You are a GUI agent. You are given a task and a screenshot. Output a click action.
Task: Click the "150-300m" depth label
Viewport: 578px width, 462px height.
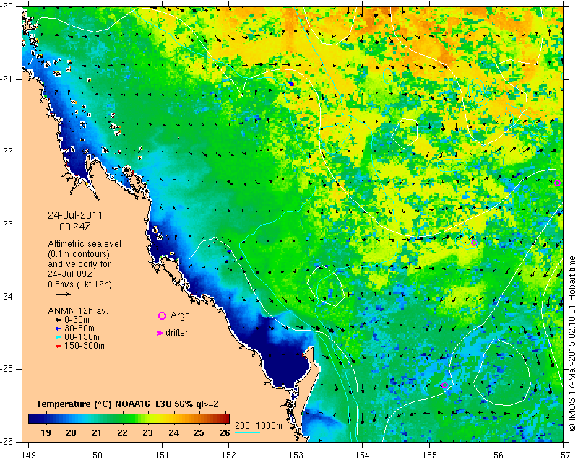(84, 346)
